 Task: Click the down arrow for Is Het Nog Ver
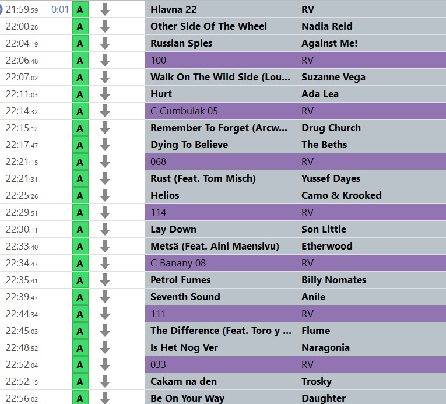105,348
